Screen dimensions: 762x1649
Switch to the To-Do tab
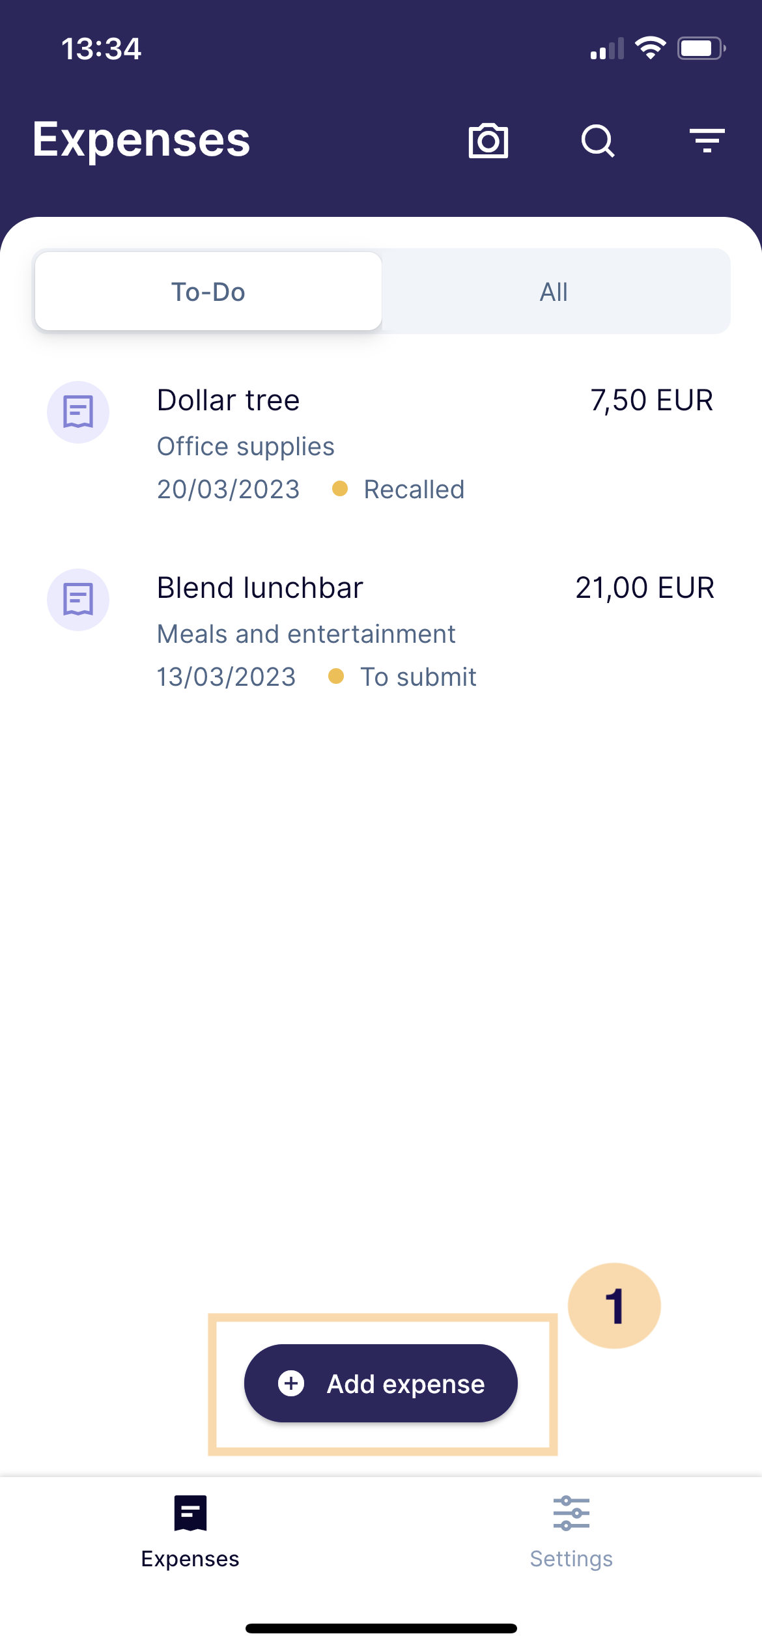click(208, 291)
